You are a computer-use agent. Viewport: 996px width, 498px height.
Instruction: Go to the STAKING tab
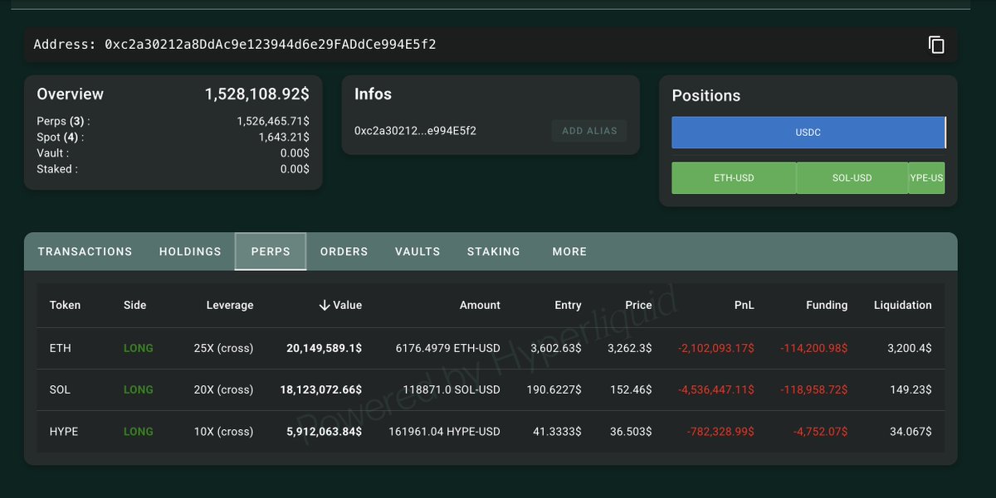(493, 251)
